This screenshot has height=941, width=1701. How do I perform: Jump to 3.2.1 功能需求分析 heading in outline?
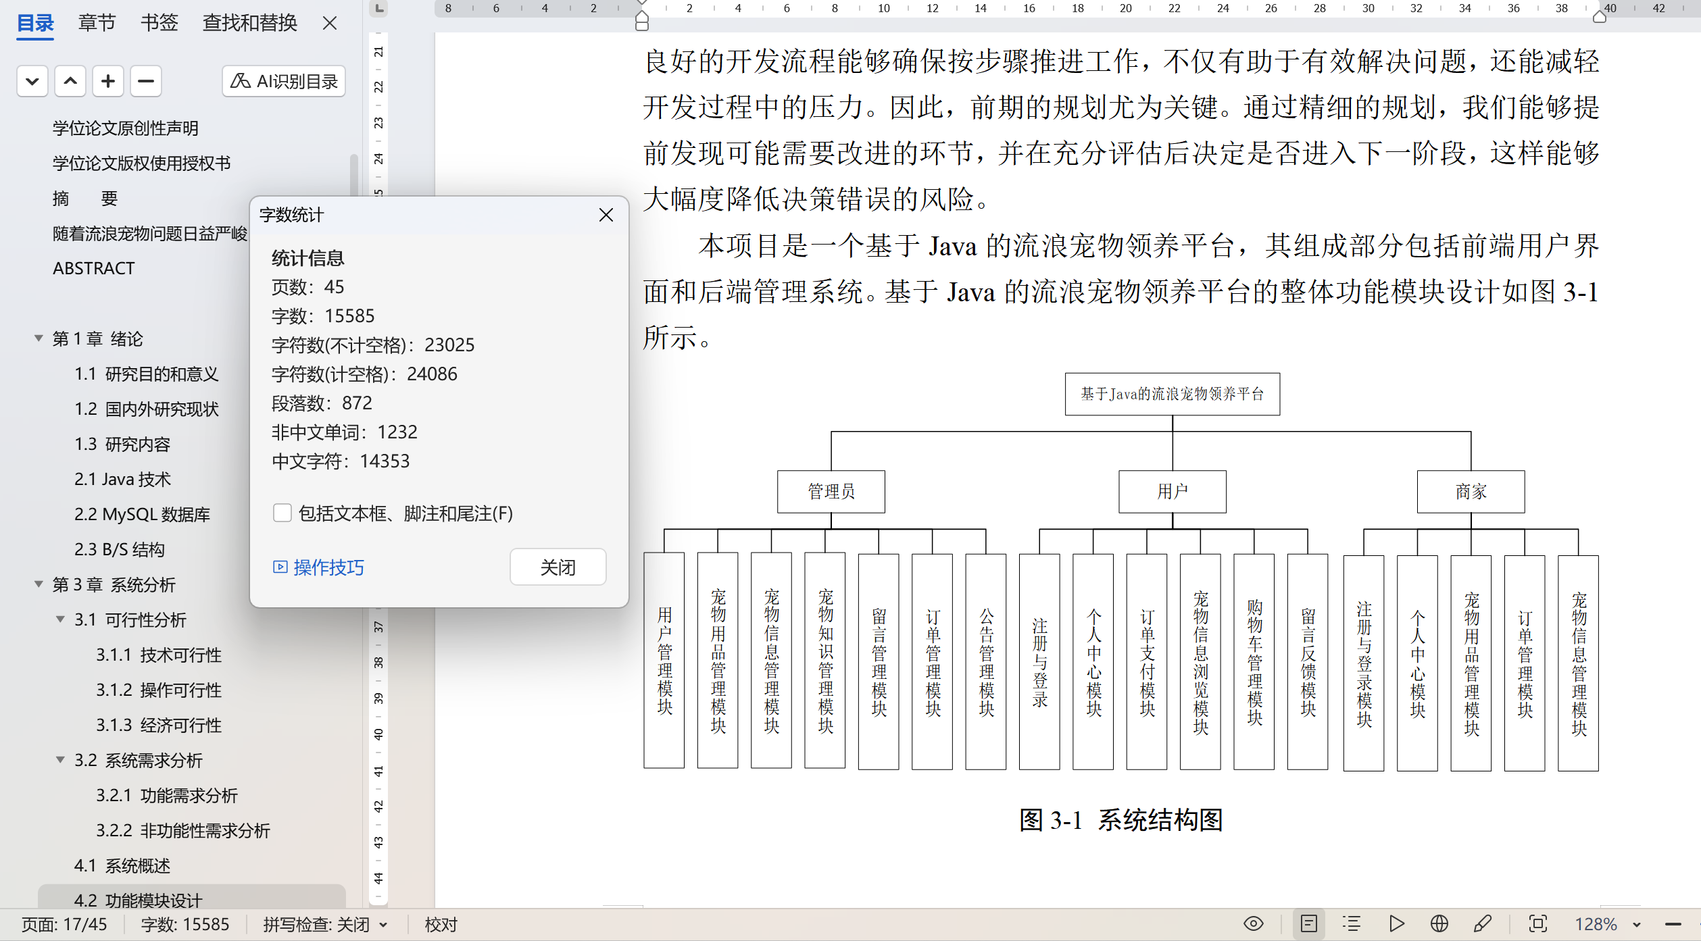click(166, 795)
